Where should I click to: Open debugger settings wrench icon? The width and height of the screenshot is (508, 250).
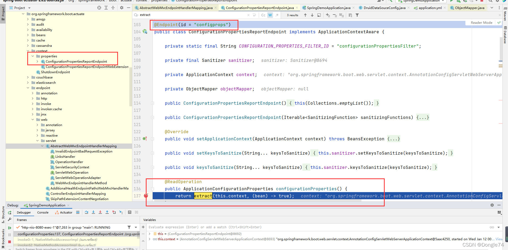tap(10, 219)
